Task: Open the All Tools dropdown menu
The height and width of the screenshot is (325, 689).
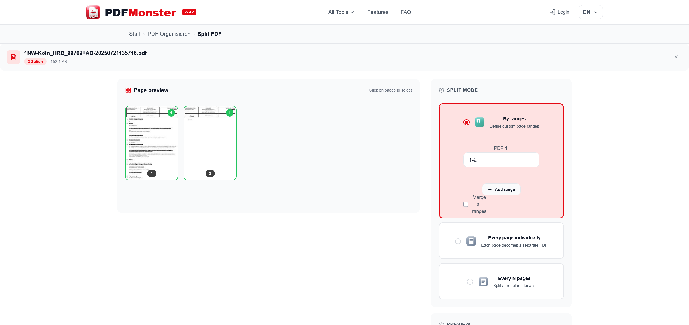Action: pos(341,12)
